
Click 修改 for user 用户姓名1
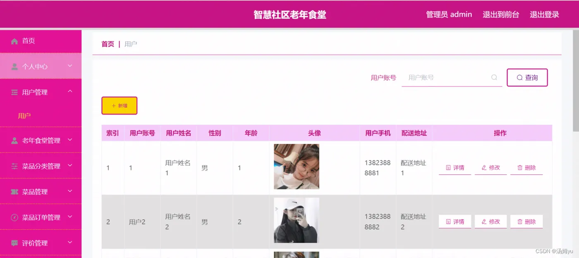491,167
